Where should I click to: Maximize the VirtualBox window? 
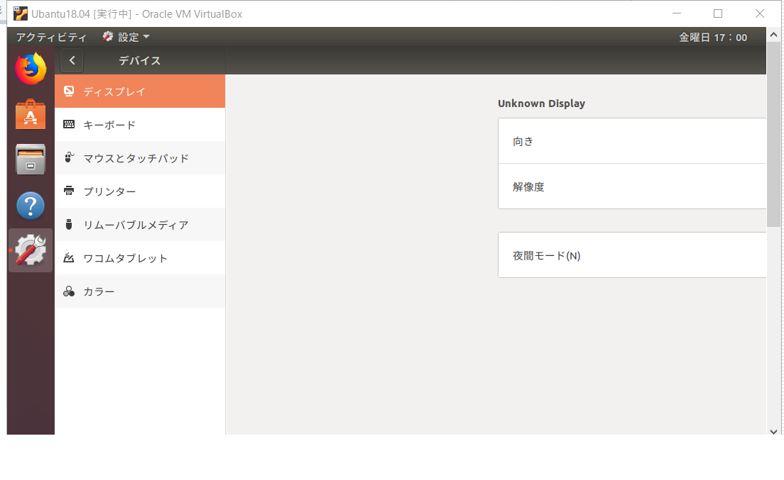[718, 13]
